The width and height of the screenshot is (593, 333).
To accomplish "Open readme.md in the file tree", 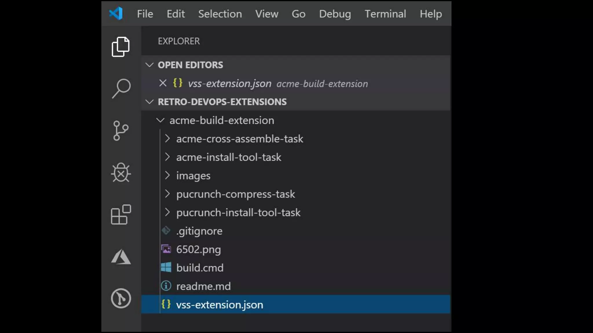I will 203,286.
